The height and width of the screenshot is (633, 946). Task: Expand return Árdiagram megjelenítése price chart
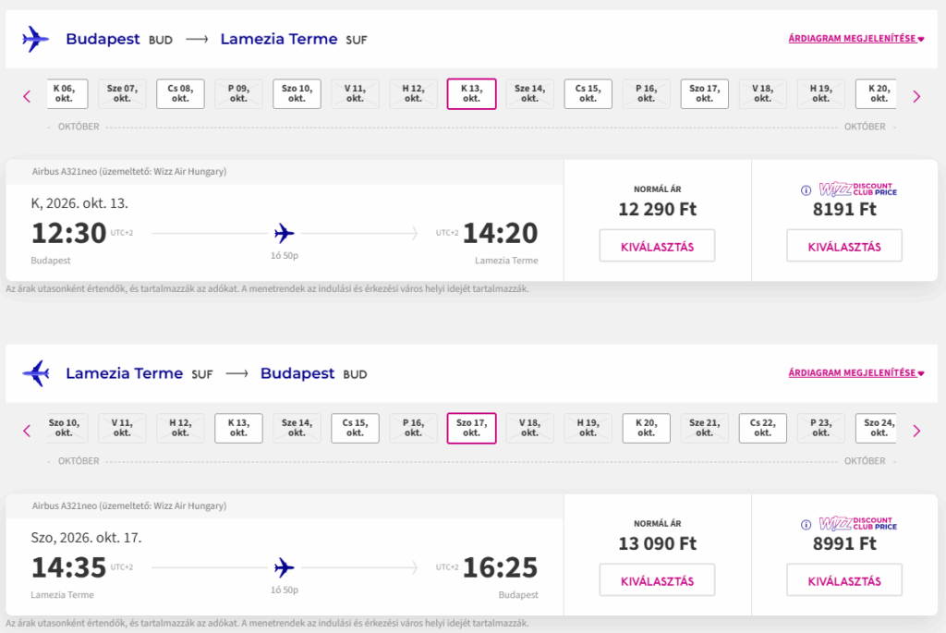point(856,373)
